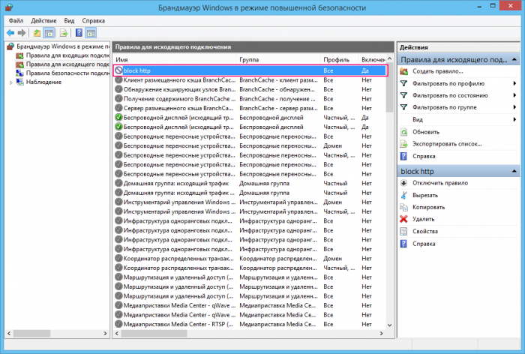Toggle the console tree pane toolbar button

tap(49, 34)
